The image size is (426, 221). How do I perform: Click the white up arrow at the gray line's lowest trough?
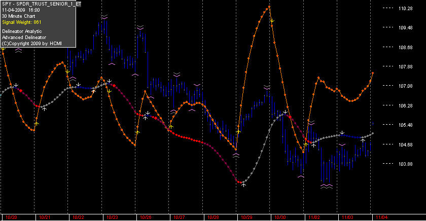[244, 185]
